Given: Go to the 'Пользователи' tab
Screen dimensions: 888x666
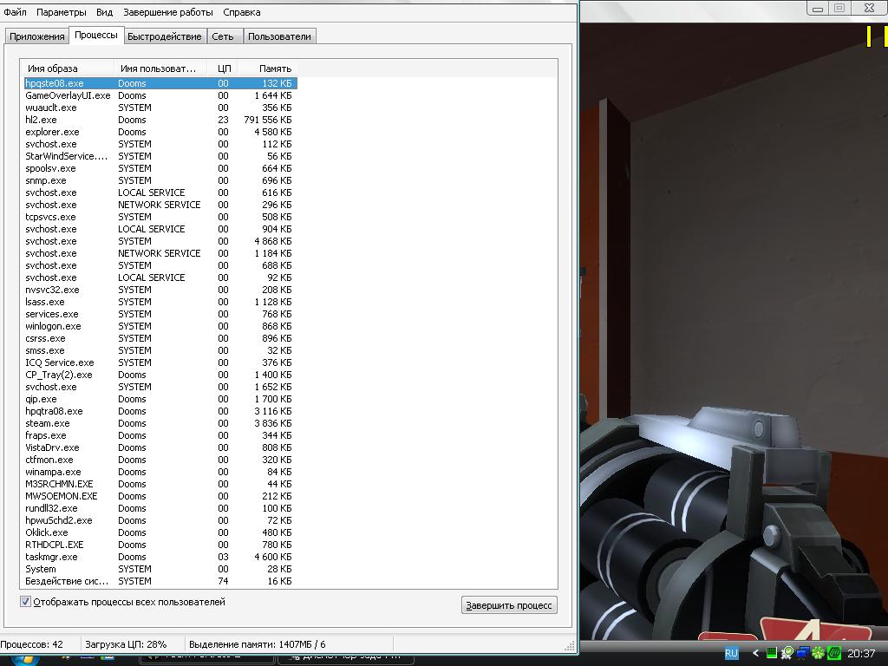Looking at the screenshot, I should 279,36.
